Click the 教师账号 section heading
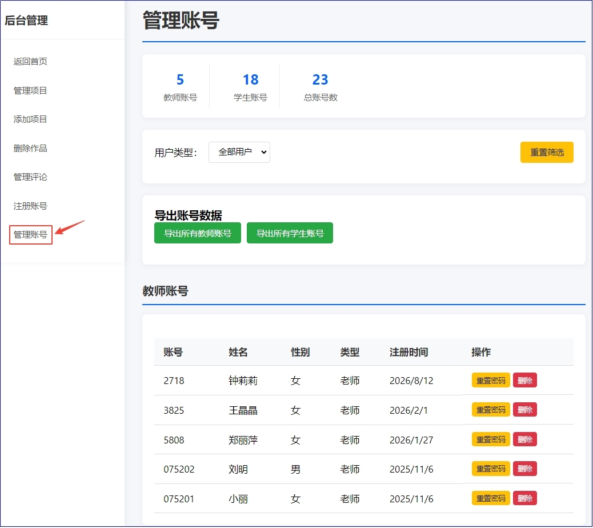This screenshot has width=593, height=528. point(165,291)
